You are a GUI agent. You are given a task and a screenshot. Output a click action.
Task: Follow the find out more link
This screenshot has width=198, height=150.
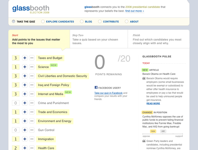[135, 11]
